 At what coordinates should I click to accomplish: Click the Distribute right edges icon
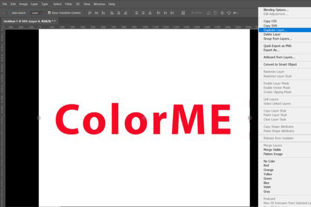[172, 13]
